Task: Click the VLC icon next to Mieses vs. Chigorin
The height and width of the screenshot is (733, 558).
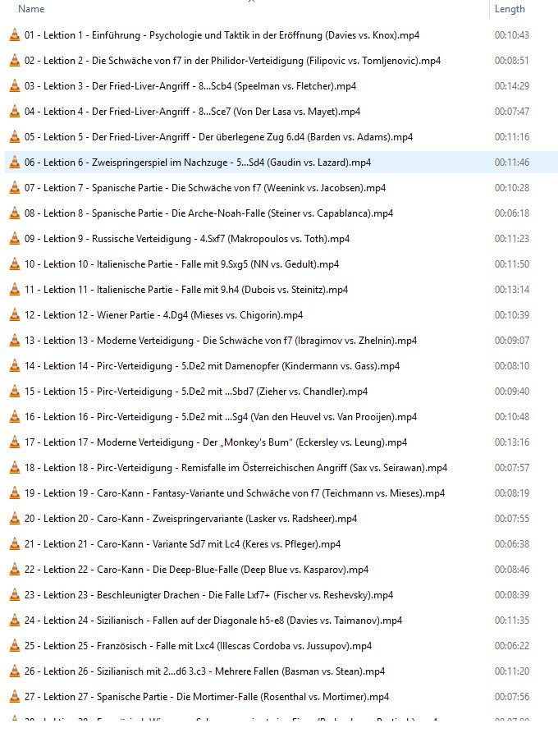Action: [x=15, y=315]
